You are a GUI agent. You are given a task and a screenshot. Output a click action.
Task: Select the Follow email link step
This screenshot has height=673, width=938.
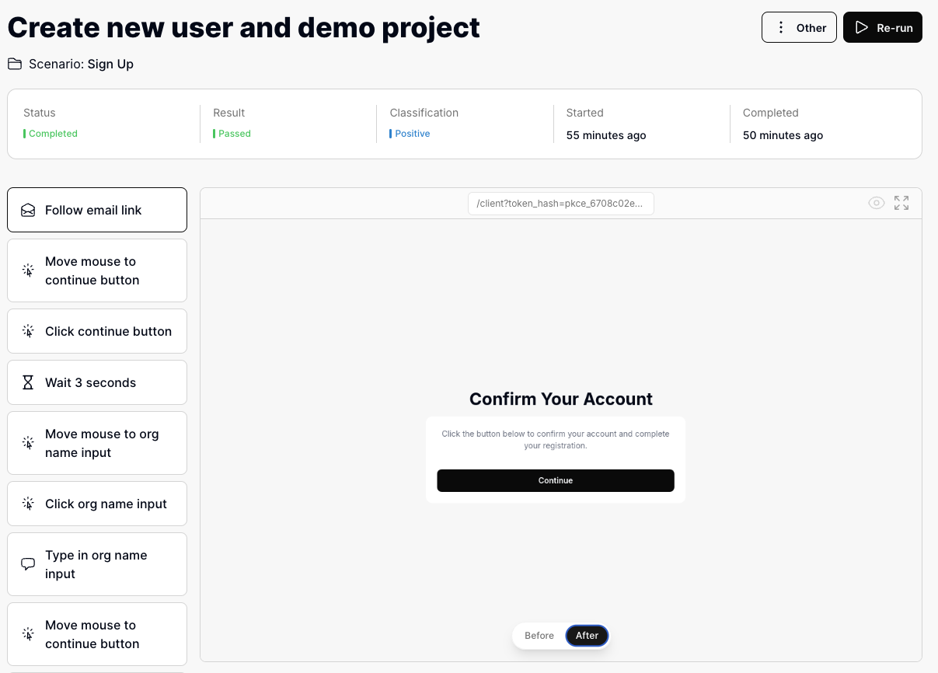97,210
